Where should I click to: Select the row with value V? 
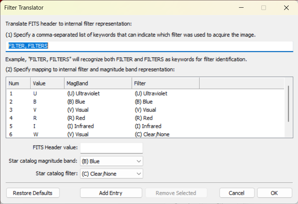click(146, 110)
